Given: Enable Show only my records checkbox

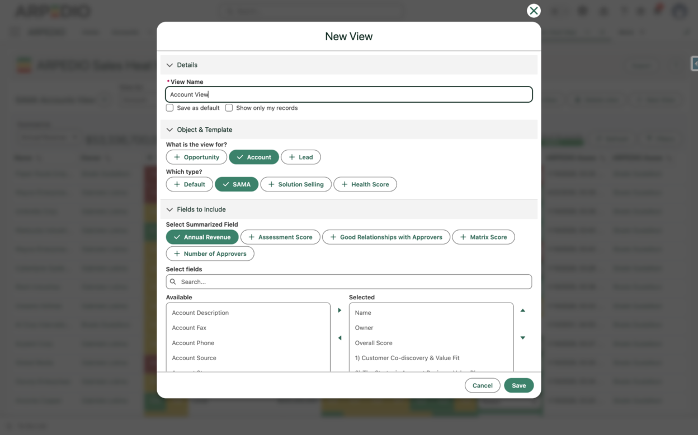Looking at the screenshot, I should pos(229,108).
